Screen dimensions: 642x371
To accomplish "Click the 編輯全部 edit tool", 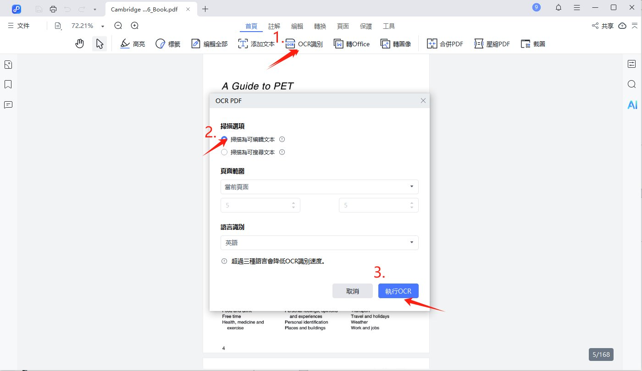I will point(209,43).
